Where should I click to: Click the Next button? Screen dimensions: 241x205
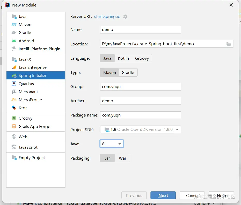click(163, 196)
